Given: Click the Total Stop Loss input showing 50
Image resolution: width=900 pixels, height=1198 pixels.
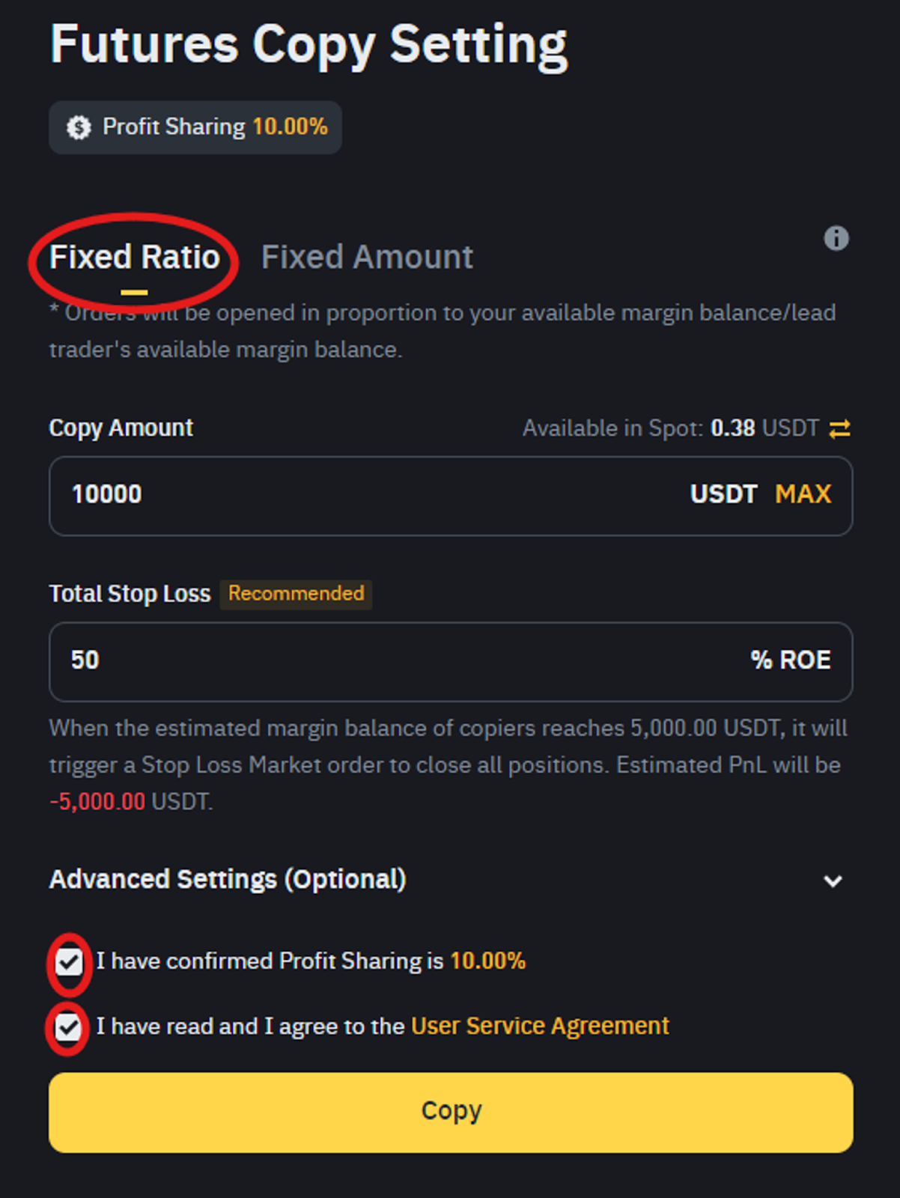Looking at the screenshot, I should (451, 662).
